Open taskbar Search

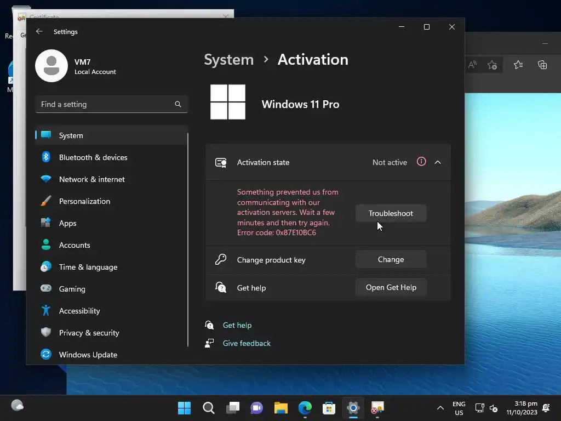click(208, 408)
